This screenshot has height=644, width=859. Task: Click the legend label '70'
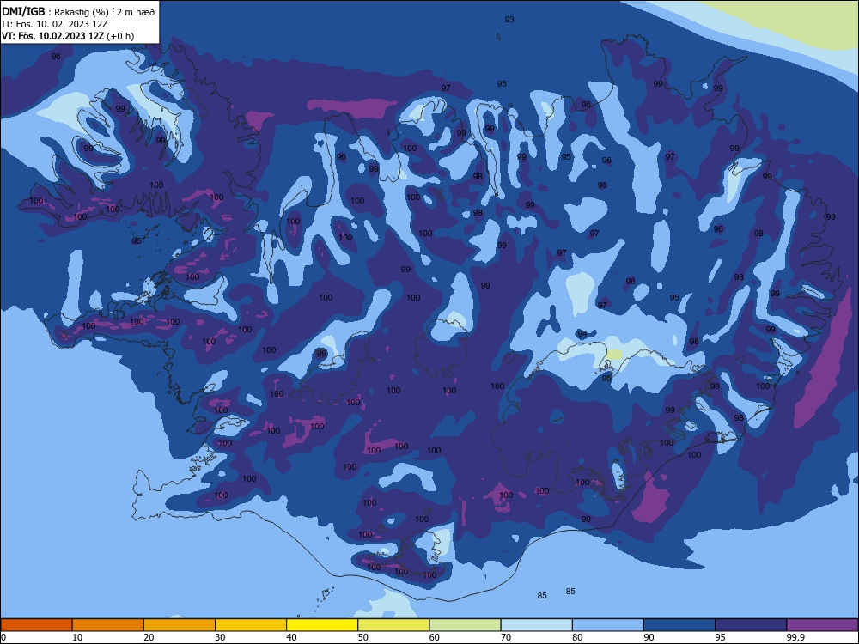[x=506, y=637]
